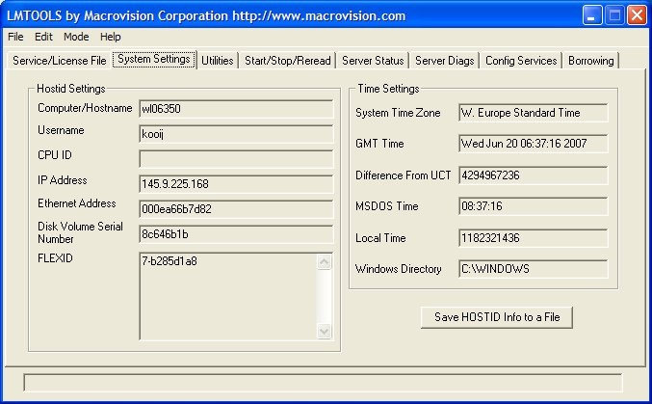Image resolution: width=652 pixels, height=404 pixels.
Task: Open the Help menu
Action: click(x=110, y=37)
